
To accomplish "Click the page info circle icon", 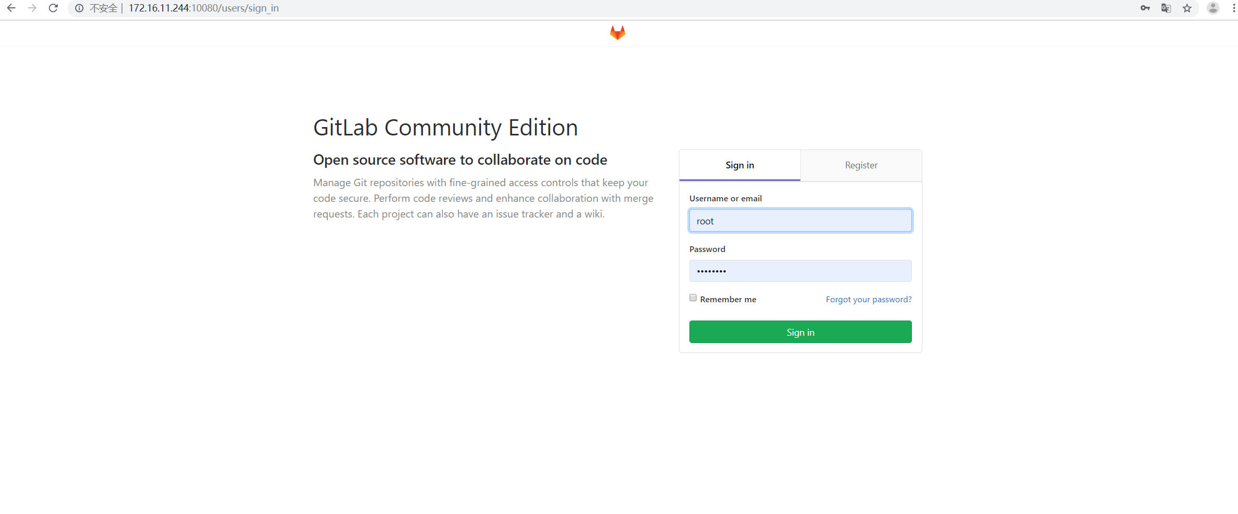I will click(x=79, y=8).
